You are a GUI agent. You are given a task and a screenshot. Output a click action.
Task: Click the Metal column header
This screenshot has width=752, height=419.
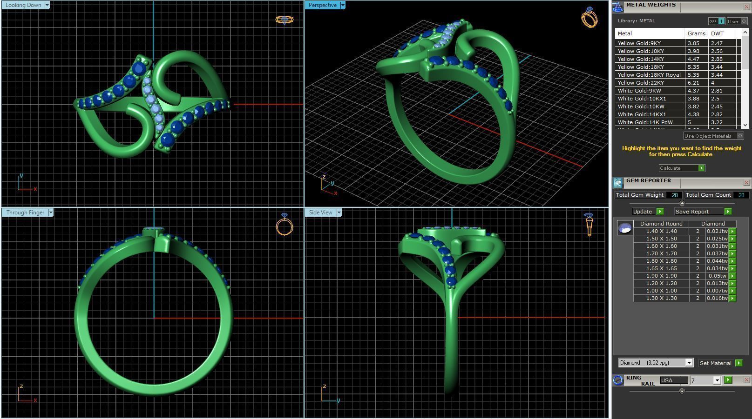pos(650,33)
